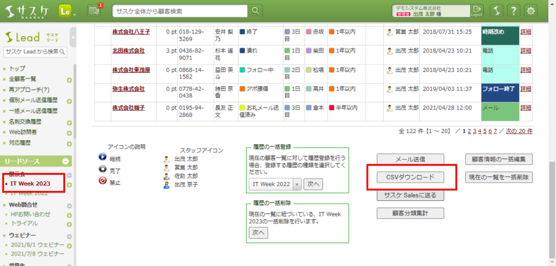Click green plus icon next to 全顧客一覧
Viewport: 556px width, 266px height.
69,80
